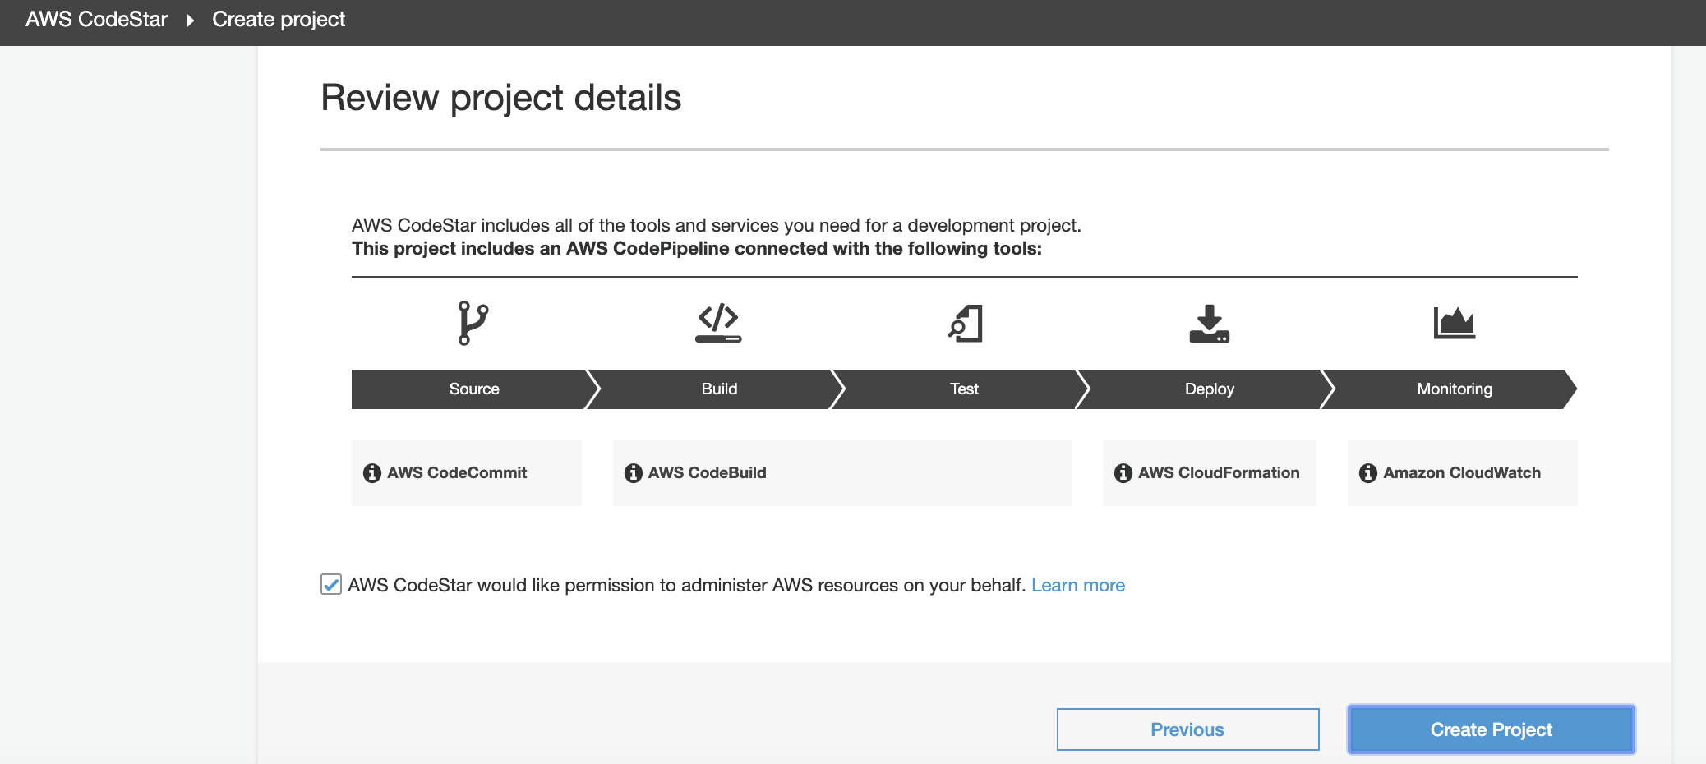Click the Create Project button
Viewport: 1706px width, 764px height.
1491,729
